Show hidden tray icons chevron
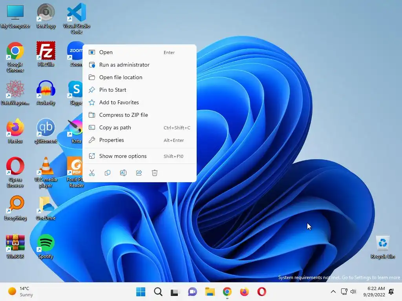Screen dimensions: 402x301 [333, 292]
